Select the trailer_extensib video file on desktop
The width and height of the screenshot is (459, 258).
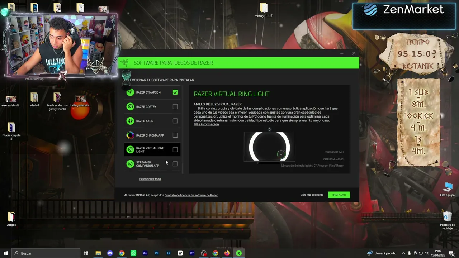pos(80,101)
